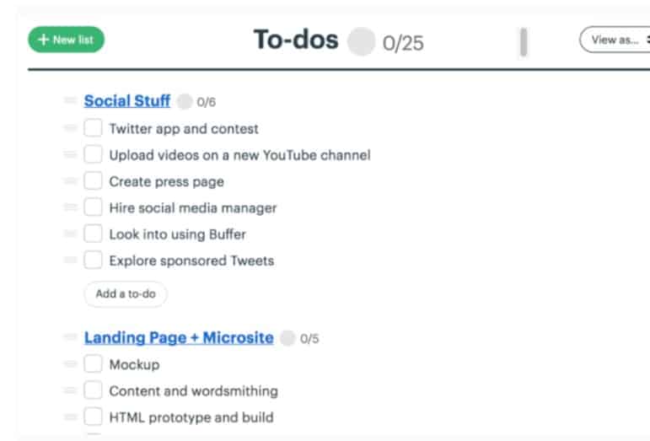Open the Upload videos on a new YouTube channel to-do
This screenshot has height=441, width=650.
click(x=239, y=155)
